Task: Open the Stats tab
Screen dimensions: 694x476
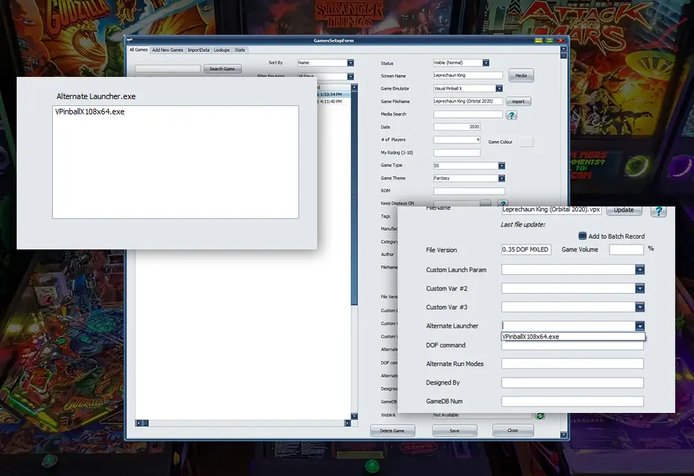Action: [x=240, y=50]
